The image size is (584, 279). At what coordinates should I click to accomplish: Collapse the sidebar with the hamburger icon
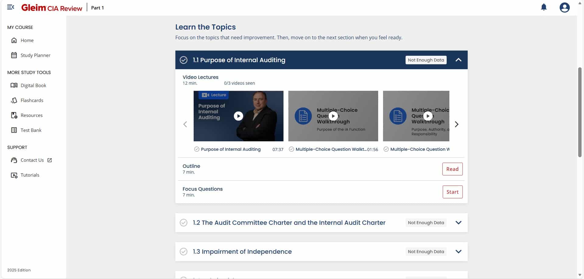(x=11, y=7)
